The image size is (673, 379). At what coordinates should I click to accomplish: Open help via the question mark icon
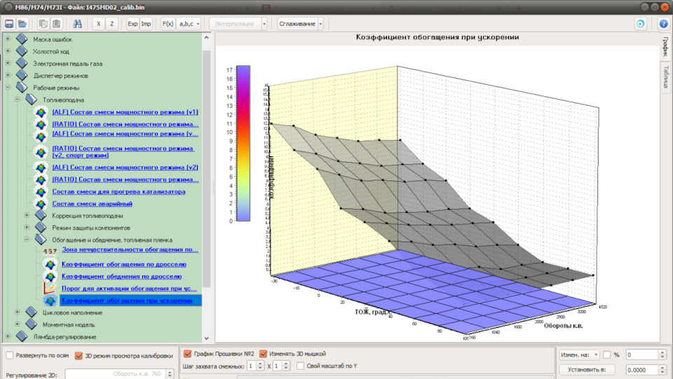(664, 24)
